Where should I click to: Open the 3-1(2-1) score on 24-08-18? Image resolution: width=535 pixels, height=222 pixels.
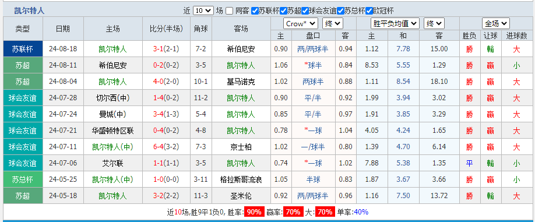(166, 49)
